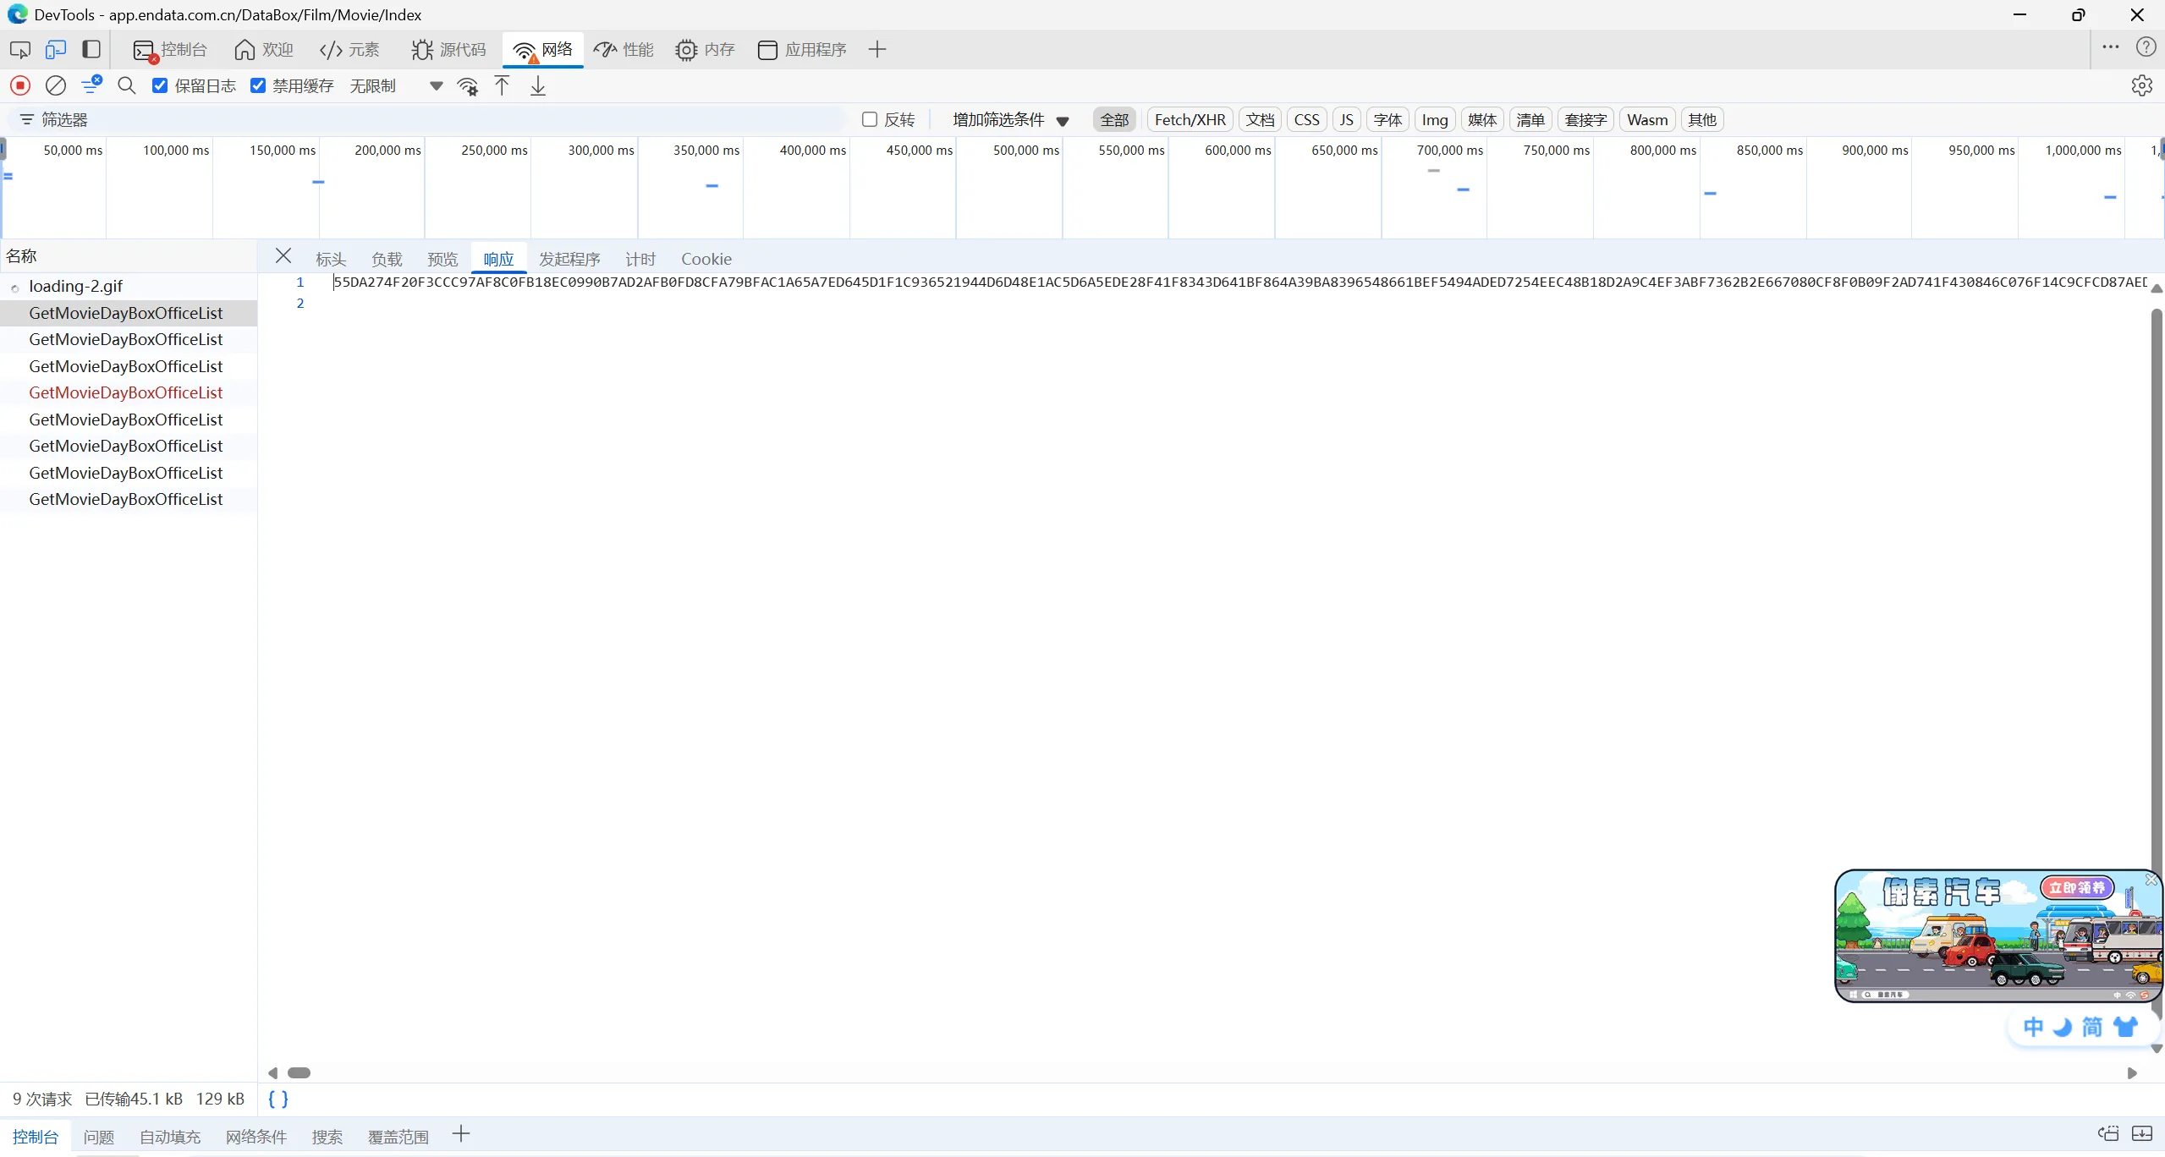The height and width of the screenshot is (1157, 2165).
Task: Open Network settings gear
Action: click(x=2141, y=85)
